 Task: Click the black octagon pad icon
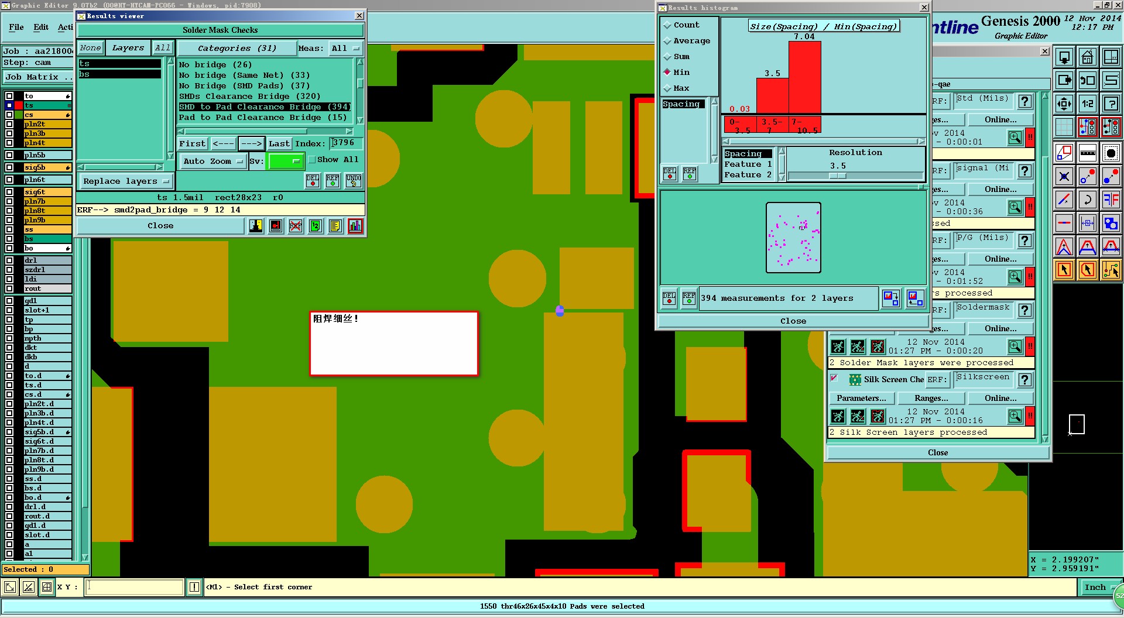(1111, 153)
